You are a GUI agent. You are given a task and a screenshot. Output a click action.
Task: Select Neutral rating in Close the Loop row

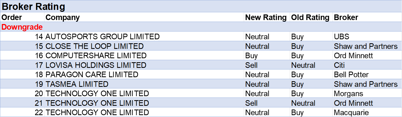click(x=257, y=46)
